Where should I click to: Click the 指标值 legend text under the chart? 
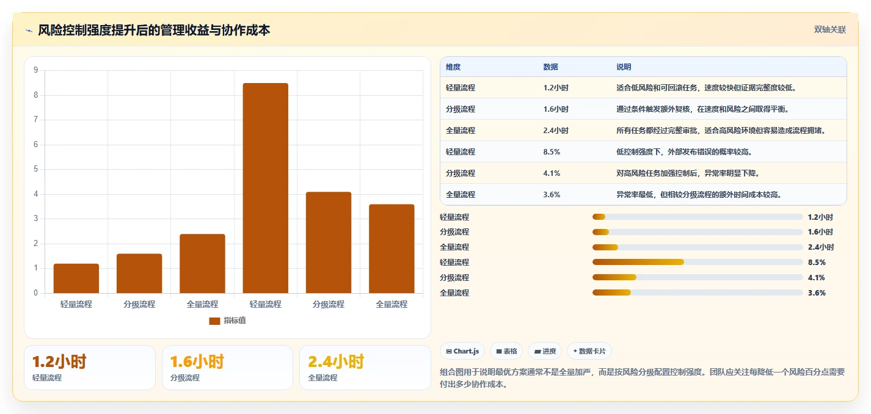[235, 321]
